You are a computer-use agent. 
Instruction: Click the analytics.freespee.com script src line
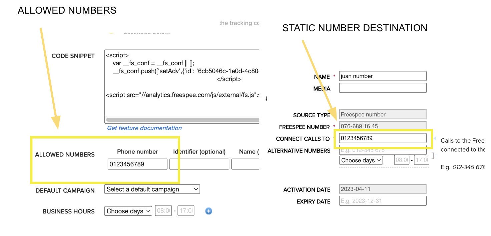pos(182,95)
